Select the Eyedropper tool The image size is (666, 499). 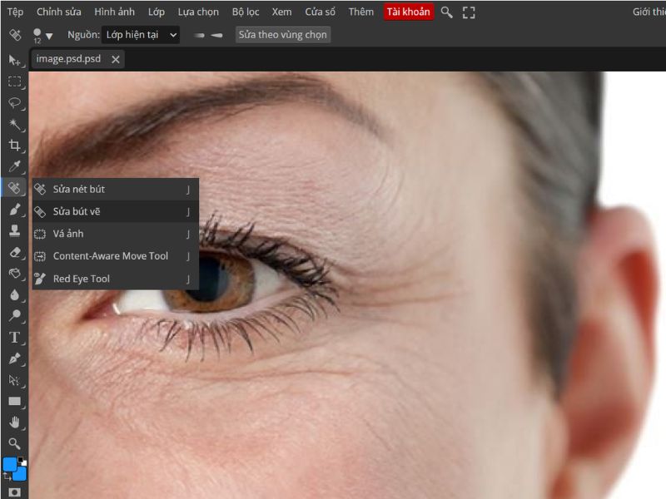click(14, 167)
